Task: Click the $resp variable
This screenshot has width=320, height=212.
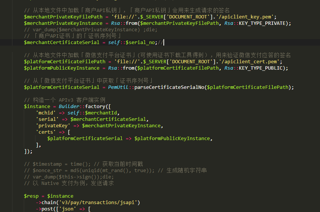Action: tap(31, 196)
